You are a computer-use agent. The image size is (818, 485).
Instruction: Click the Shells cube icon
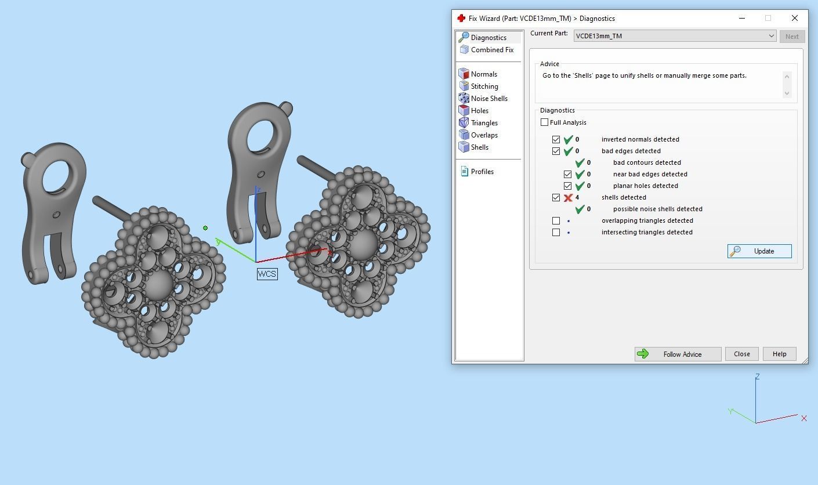(x=464, y=147)
